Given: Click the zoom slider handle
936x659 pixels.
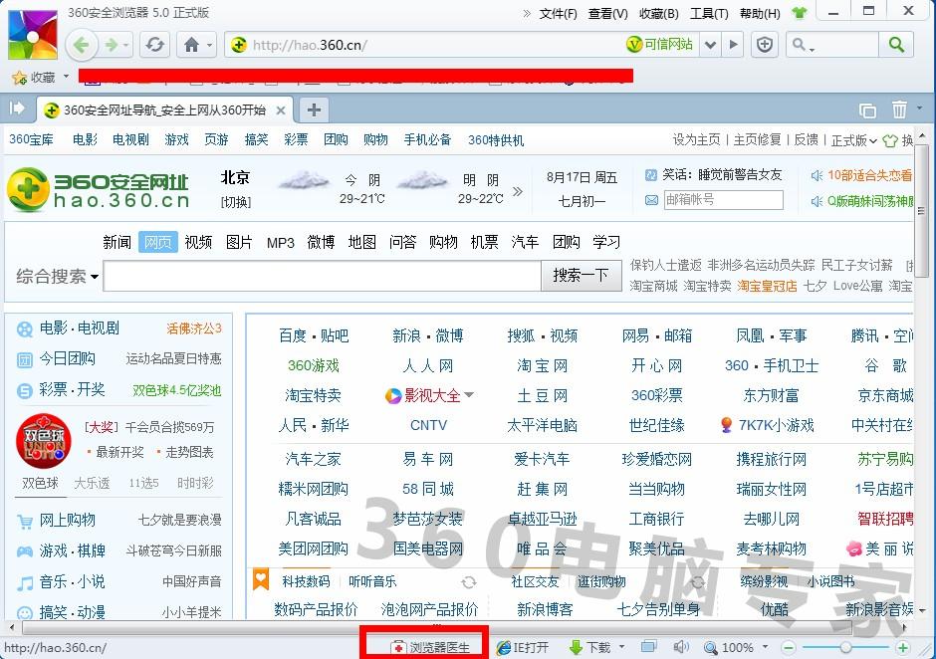Looking at the screenshot, I should pyautogui.click(x=845, y=648).
